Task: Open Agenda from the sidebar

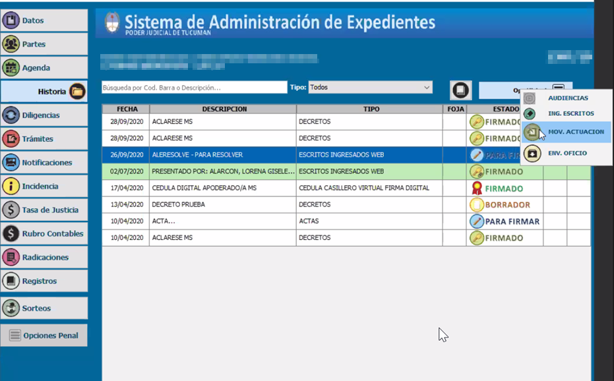Action: tap(44, 68)
